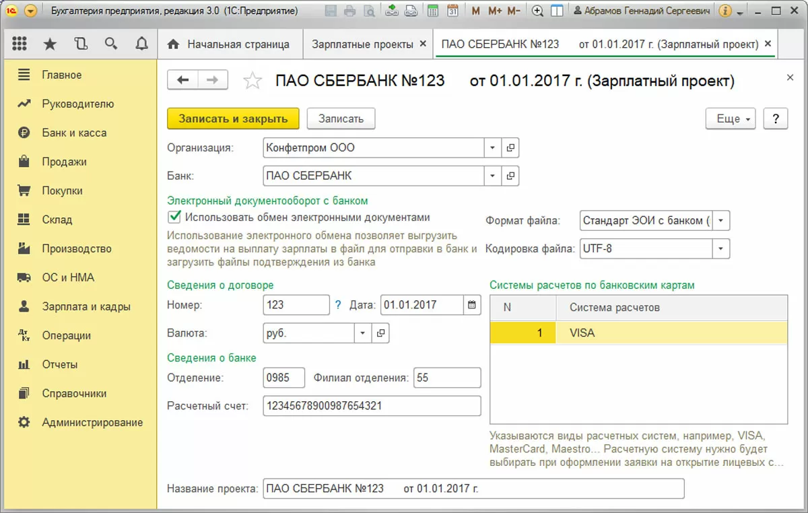Toggle electronic document exchange checkbox
The image size is (808, 513).
click(x=175, y=217)
